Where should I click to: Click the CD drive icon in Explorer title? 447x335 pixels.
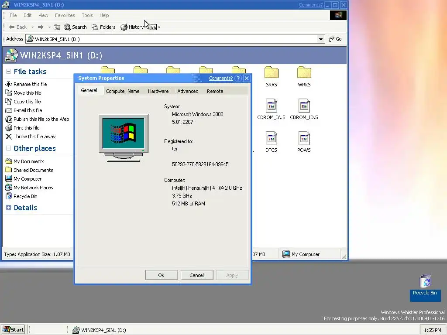tap(5, 5)
